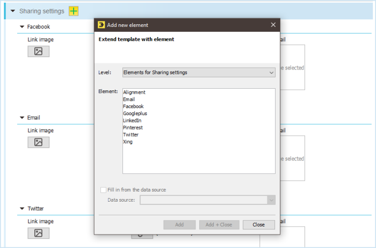Screen dimensions: 376x248
Task: Open the Email Link image picker
Action: [38, 142]
